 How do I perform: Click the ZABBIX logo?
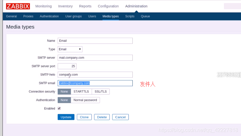(x=18, y=6)
